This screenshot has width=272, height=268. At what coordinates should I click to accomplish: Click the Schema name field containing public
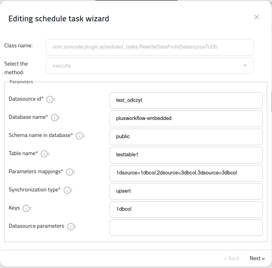186,137
